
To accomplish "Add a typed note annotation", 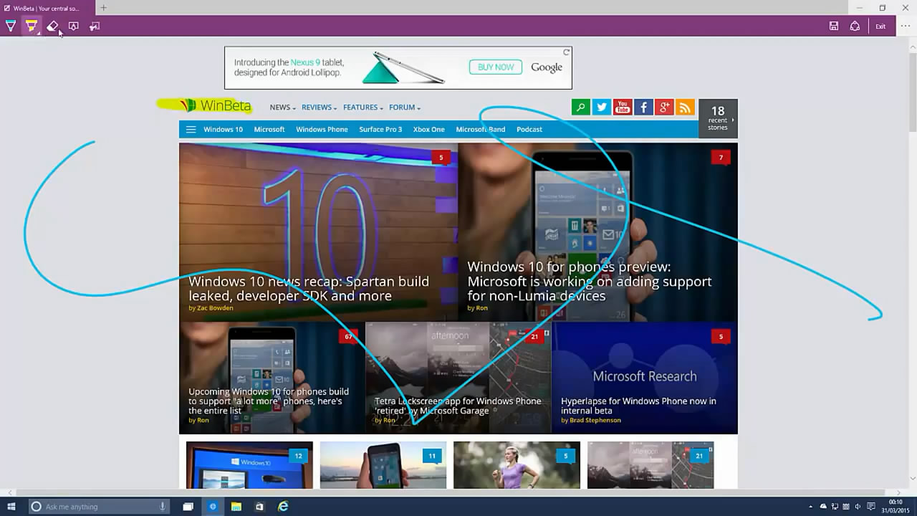I will pos(74,26).
